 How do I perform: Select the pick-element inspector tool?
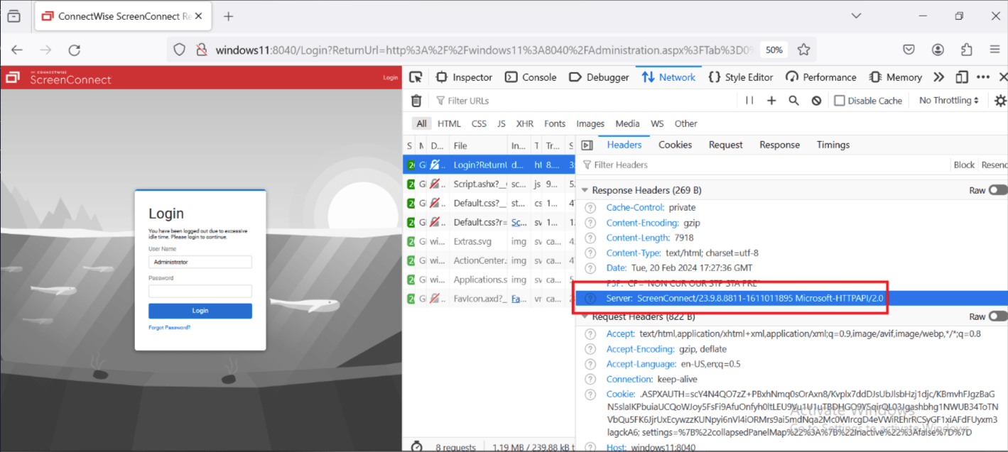[417, 77]
